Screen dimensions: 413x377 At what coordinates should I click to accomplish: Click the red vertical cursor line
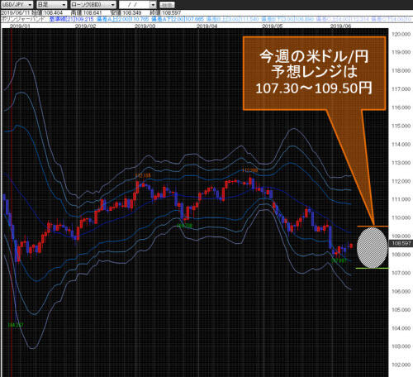point(12,203)
